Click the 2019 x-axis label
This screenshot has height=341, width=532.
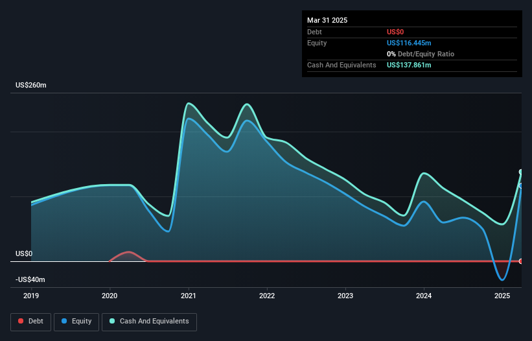(x=31, y=296)
